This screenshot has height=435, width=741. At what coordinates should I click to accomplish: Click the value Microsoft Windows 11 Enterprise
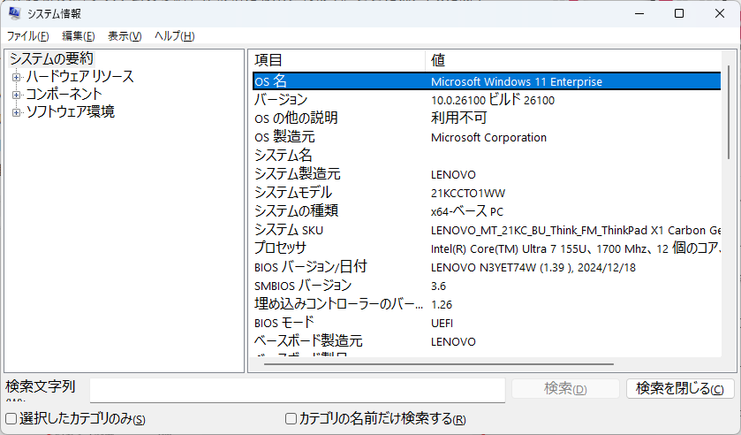point(517,82)
